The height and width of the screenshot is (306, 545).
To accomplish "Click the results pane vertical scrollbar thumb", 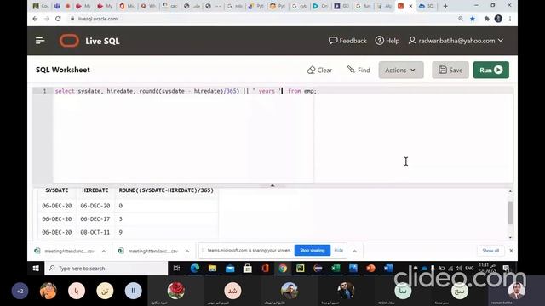I will click(510, 213).
